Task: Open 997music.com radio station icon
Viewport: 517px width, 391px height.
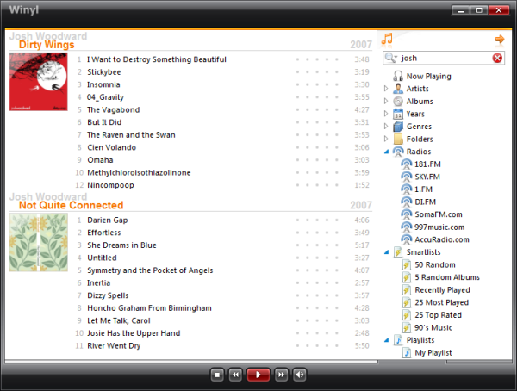Action: pyautogui.click(x=406, y=227)
